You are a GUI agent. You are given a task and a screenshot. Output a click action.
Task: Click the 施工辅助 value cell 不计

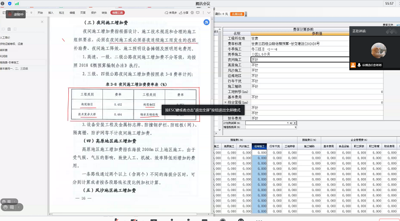317,86
